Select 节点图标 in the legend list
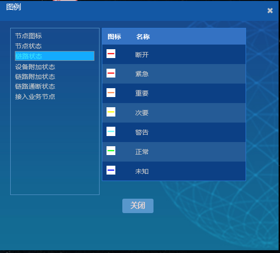Image resolution: width=280 pixels, height=253 pixels. point(28,36)
